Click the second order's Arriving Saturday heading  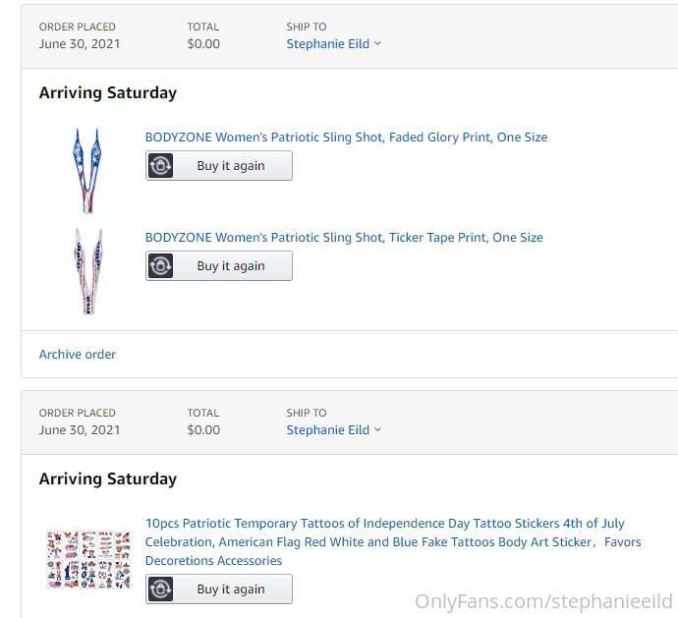[x=108, y=479]
